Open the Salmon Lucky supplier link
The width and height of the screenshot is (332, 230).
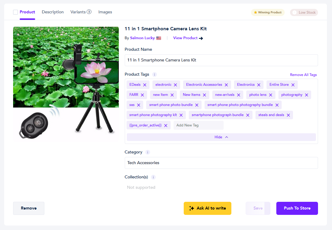pos(142,38)
